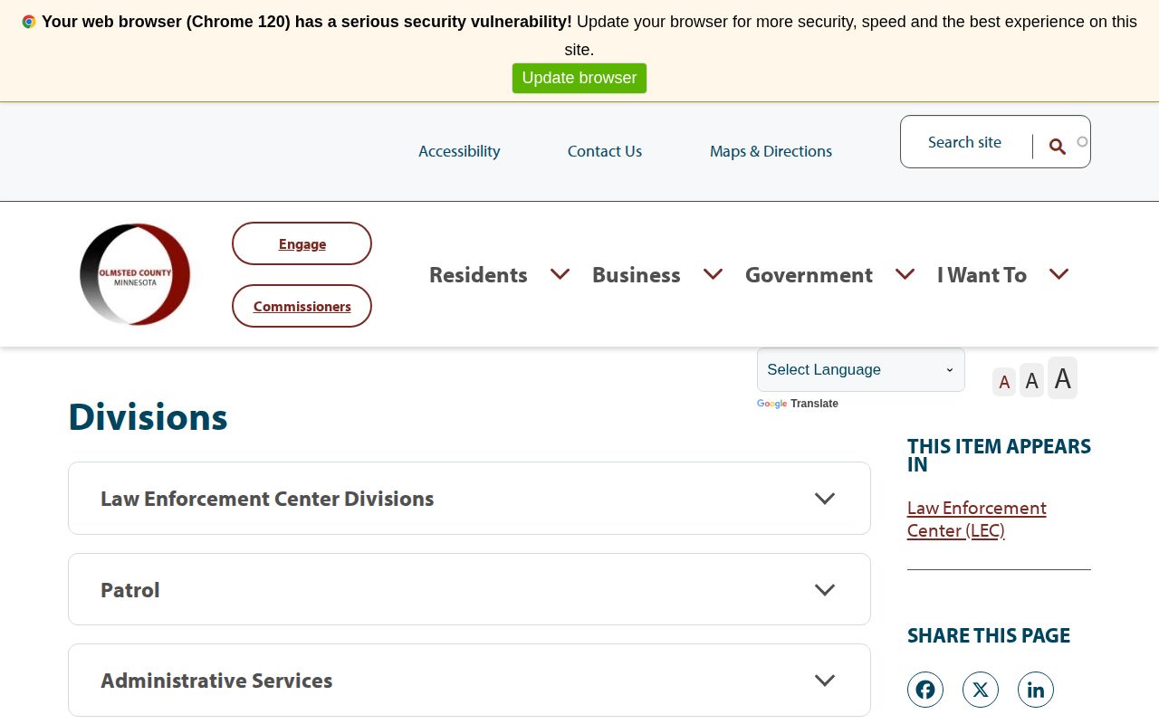Select the medium text size A
The height and width of the screenshot is (724, 1159).
coord(1032,380)
